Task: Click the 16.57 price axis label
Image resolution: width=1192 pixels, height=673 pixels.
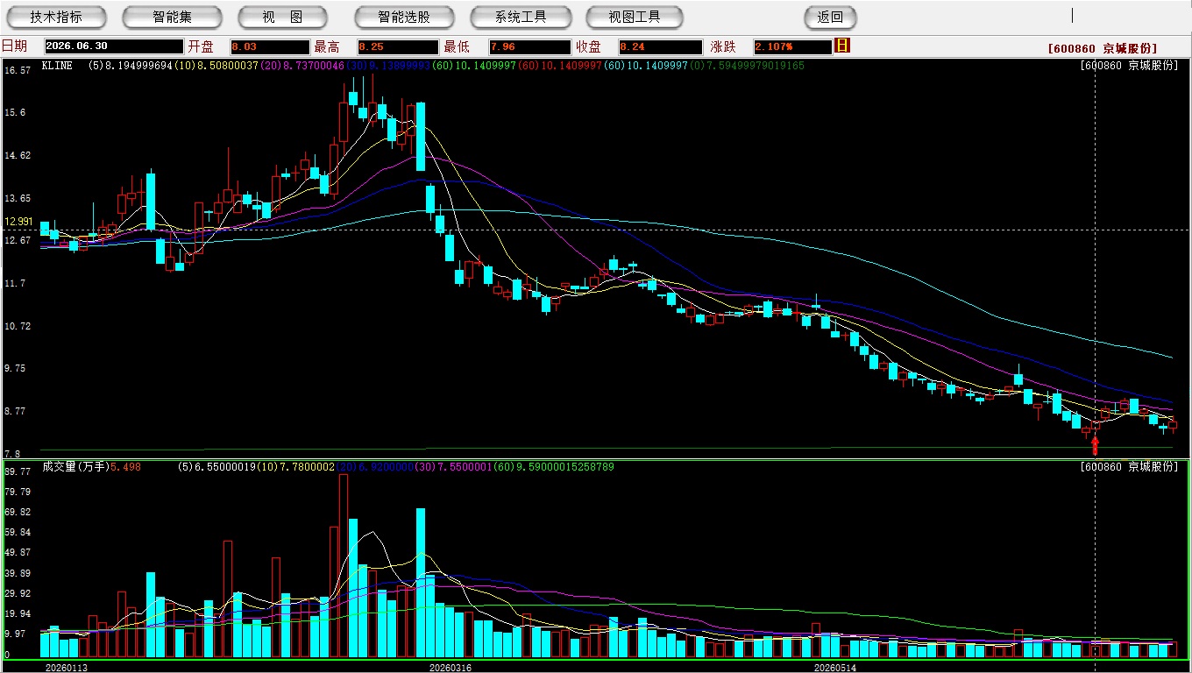Action: point(18,70)
